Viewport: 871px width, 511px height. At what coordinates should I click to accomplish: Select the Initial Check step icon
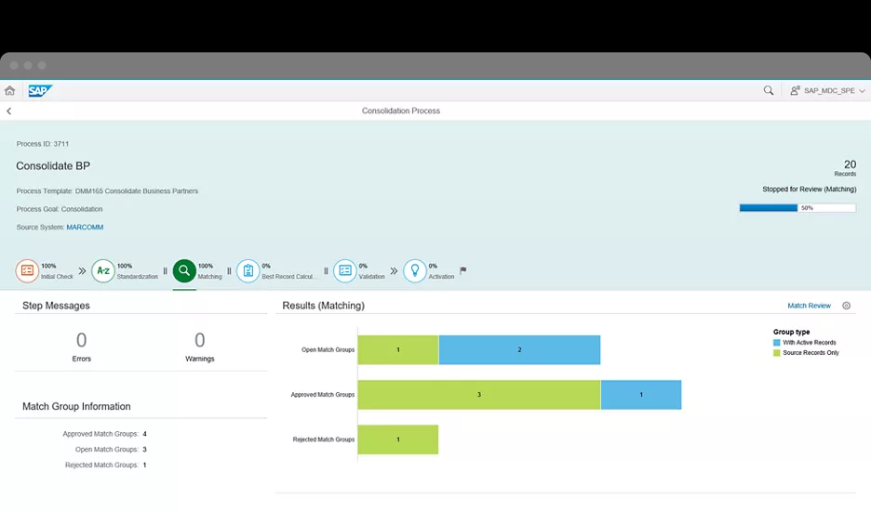pos(27,270)
